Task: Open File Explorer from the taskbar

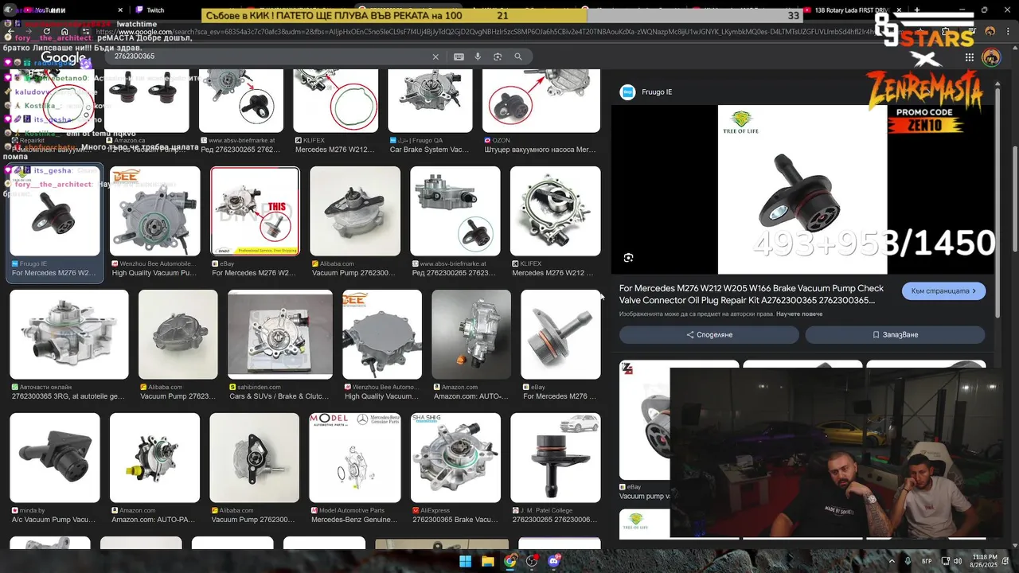Action: tap(488, 561)
